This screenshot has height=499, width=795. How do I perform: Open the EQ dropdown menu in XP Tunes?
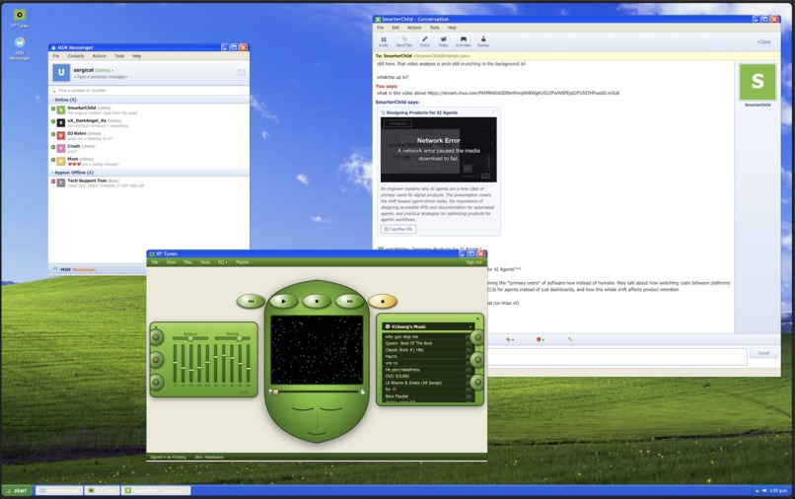[223, 262]
